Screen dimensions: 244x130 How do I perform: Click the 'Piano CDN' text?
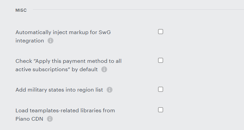coord(29,119)
